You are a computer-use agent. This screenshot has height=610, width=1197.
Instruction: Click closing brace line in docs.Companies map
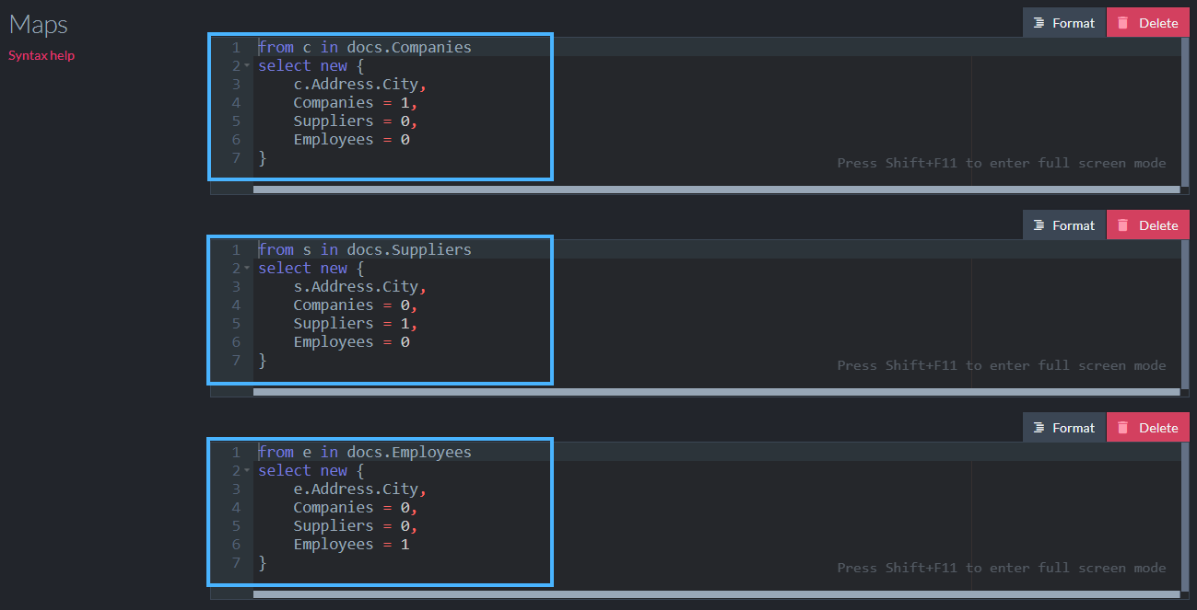[263, 157]
